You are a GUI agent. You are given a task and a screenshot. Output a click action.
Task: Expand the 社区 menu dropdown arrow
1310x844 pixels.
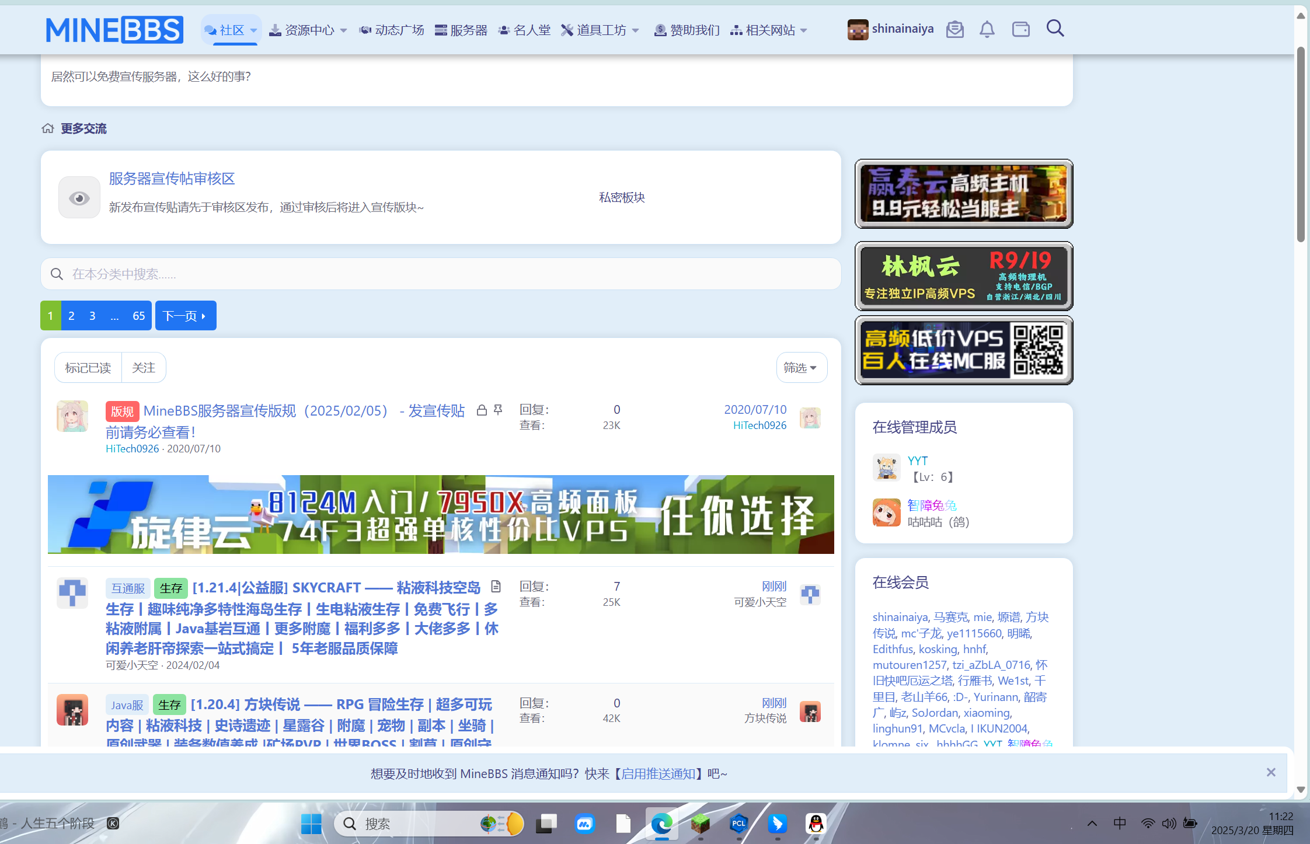tap(253, 30)
